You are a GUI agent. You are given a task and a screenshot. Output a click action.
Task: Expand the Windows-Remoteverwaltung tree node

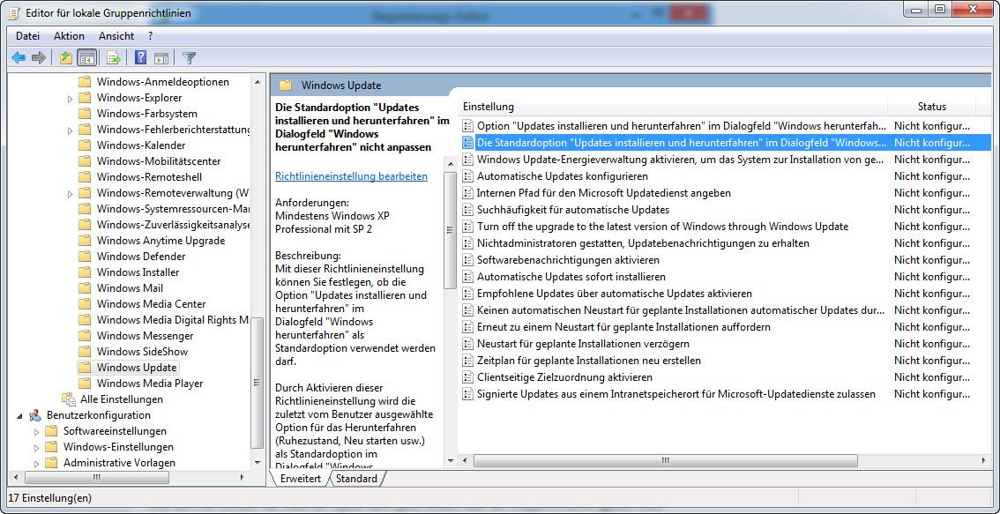pyautogui.click(x=71, y=193)
